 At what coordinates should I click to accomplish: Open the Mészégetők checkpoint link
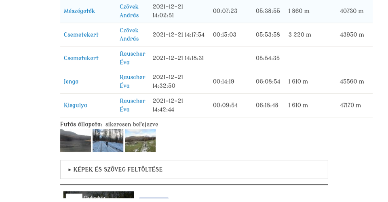pos(79,11)
